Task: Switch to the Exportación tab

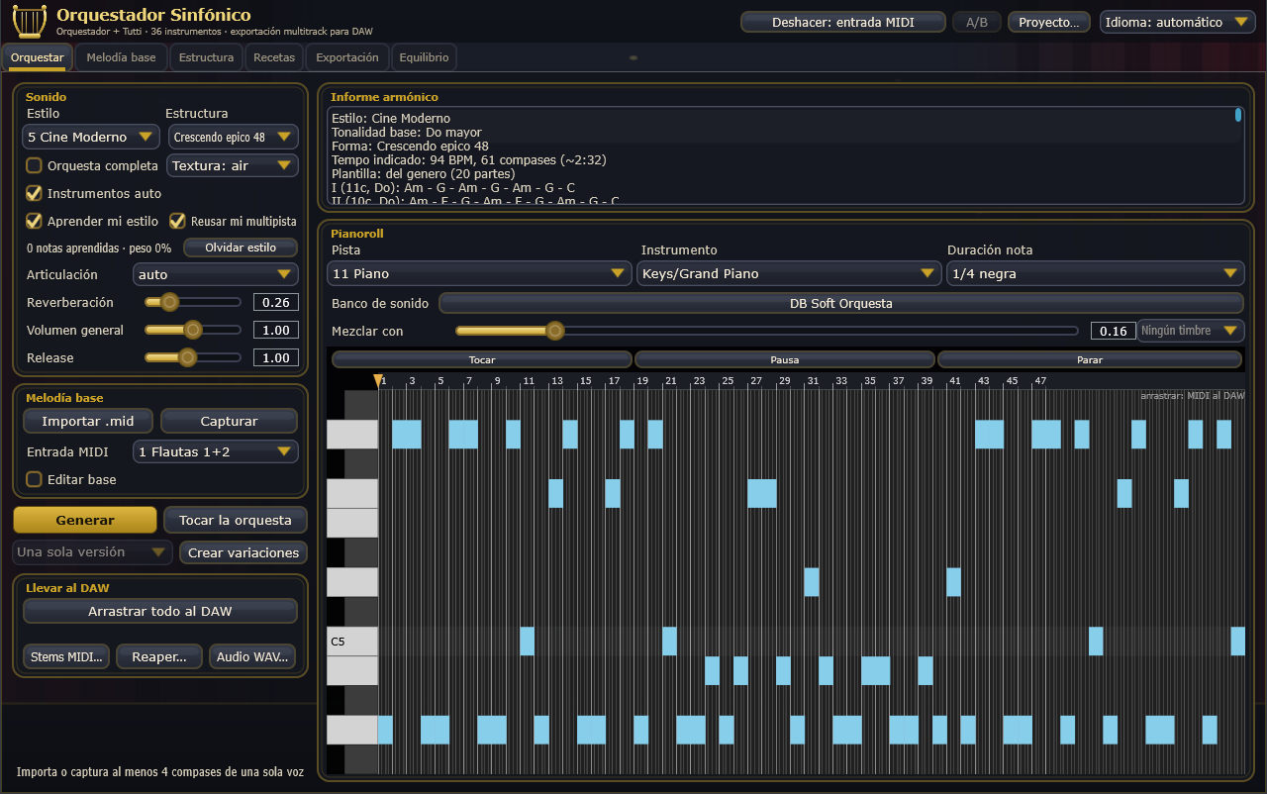Action: 347,57
